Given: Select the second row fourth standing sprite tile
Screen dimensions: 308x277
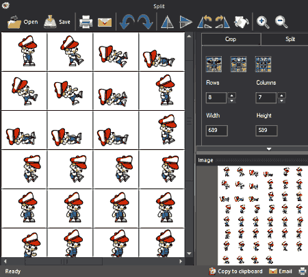Looking at the screenshot, I should pyautogui.click(x=162, y=91).
